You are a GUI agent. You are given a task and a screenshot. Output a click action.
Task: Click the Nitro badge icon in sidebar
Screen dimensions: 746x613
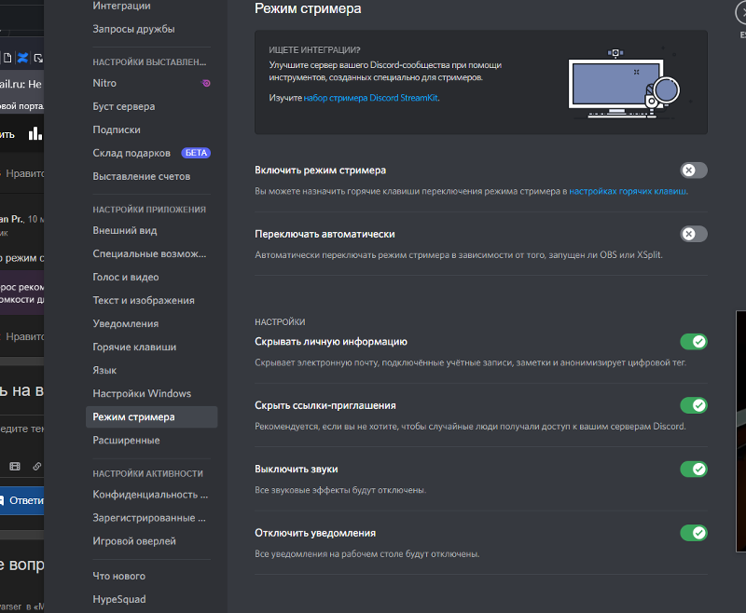tap(206, 83)
